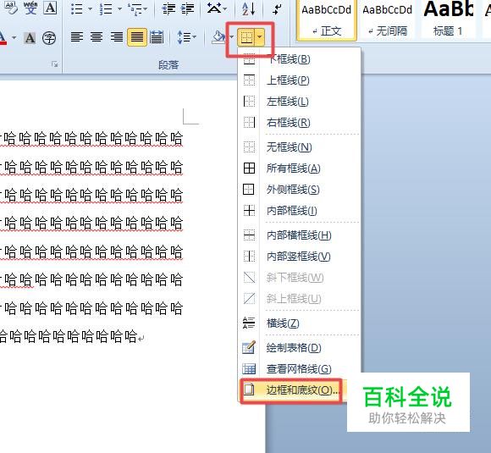Image resolution: width=491 pixels, height=453 pixels.
Task: Select the 无间隔 No Spacing style
Action: coord(388,20)
